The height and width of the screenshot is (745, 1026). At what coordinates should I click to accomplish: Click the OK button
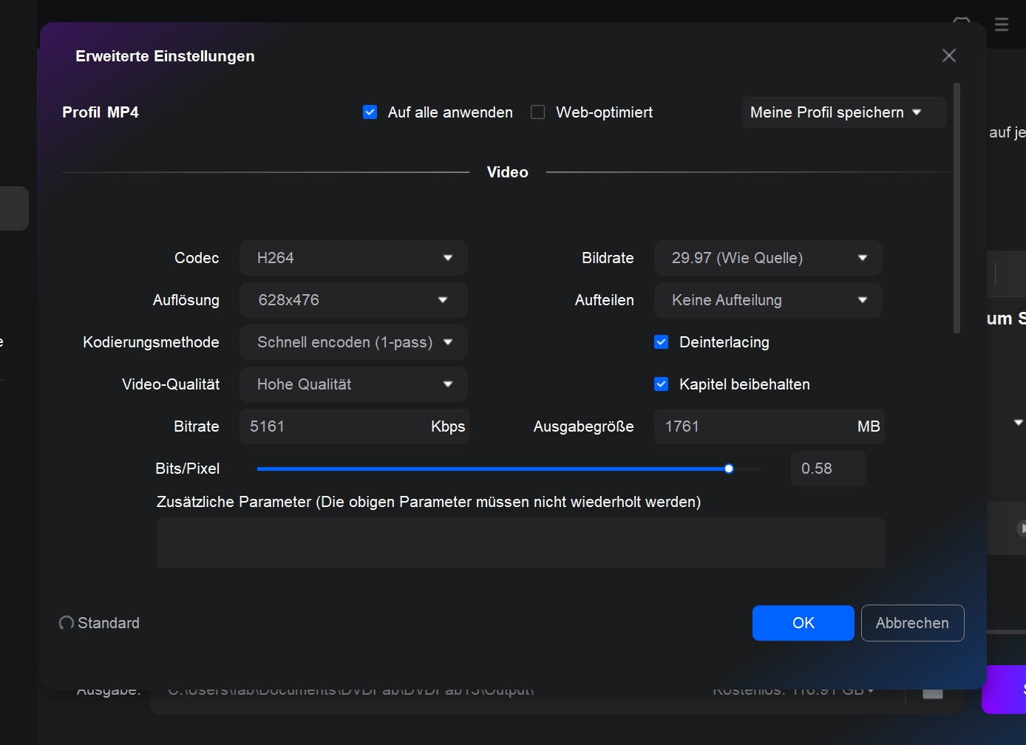tap(804, 623)
